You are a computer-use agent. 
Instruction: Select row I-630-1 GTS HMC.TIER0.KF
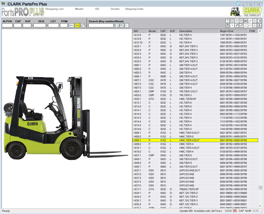[x=195, y=99]
